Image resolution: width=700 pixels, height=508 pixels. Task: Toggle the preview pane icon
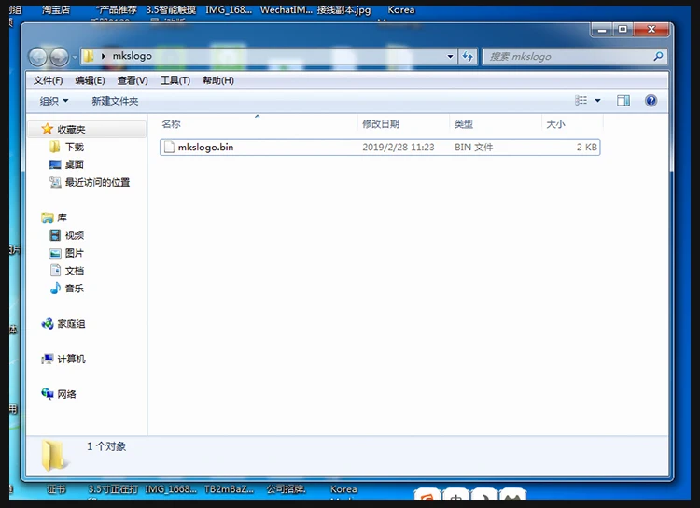[x=623, y=101]
